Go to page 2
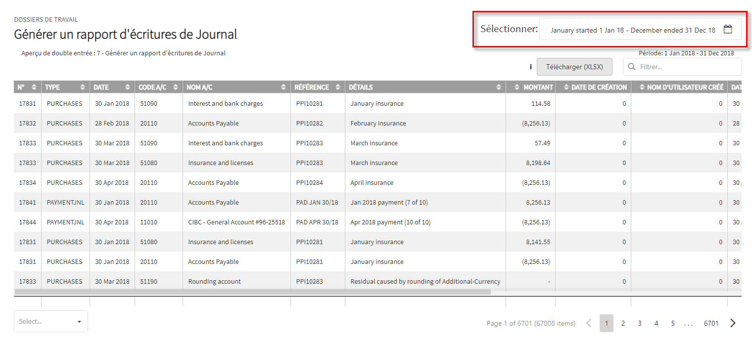This screenshot has height=343, width=752. tap(623, 323)
